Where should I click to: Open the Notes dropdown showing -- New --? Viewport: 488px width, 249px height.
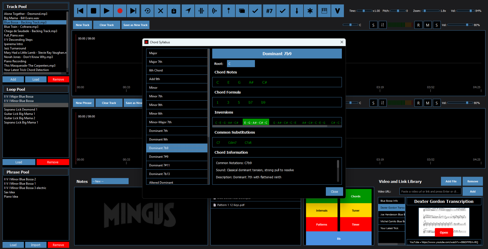110,181
